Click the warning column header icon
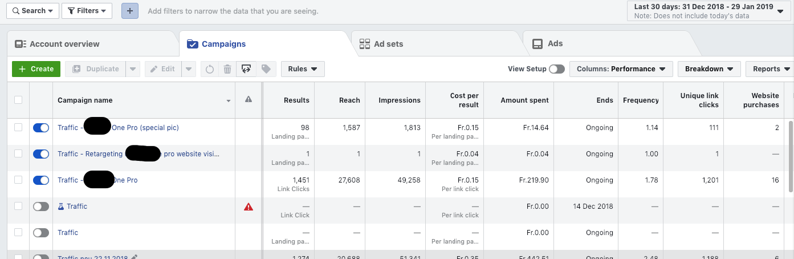The width and height of the screenshot is (794, 259). (x=249, y=99)
